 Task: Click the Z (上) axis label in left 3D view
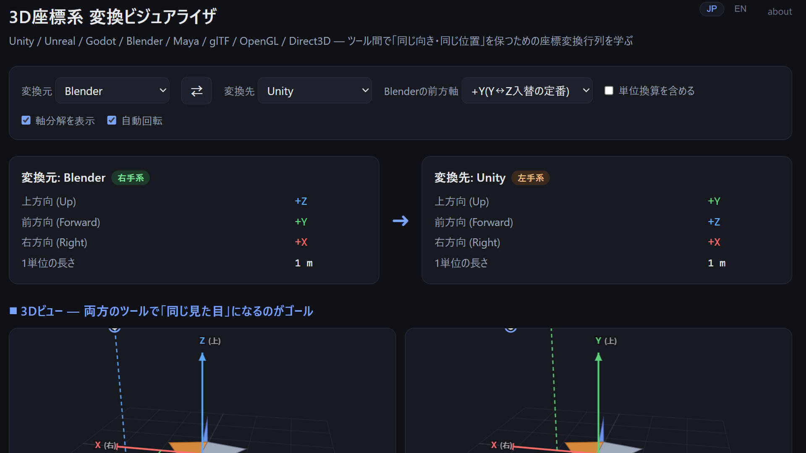210,341
